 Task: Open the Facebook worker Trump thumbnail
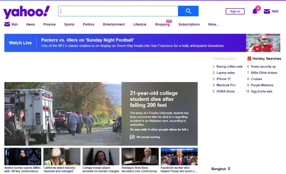[x=179, y=156]
